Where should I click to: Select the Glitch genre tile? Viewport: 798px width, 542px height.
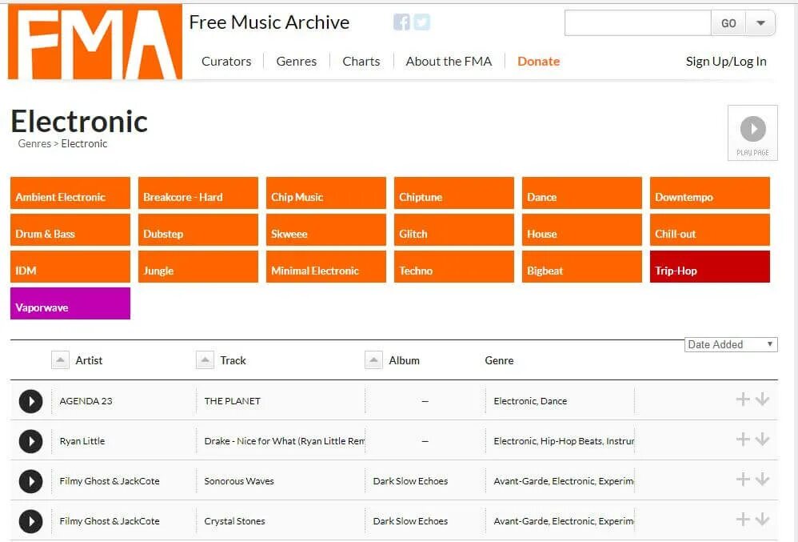[454, 230]
